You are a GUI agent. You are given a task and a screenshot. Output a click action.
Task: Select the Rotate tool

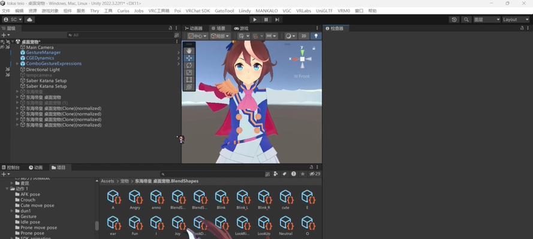coord(189,65)
